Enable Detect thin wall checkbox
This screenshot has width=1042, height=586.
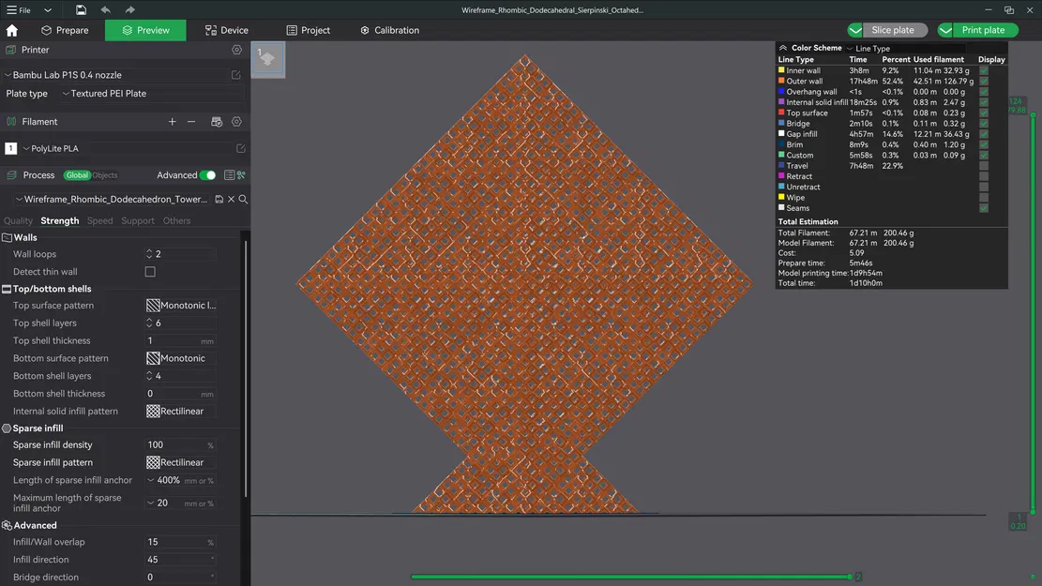click(x=150, y=272)
